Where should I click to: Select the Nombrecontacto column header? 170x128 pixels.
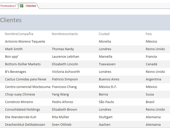pyautogui.click(x=65, y=34)
